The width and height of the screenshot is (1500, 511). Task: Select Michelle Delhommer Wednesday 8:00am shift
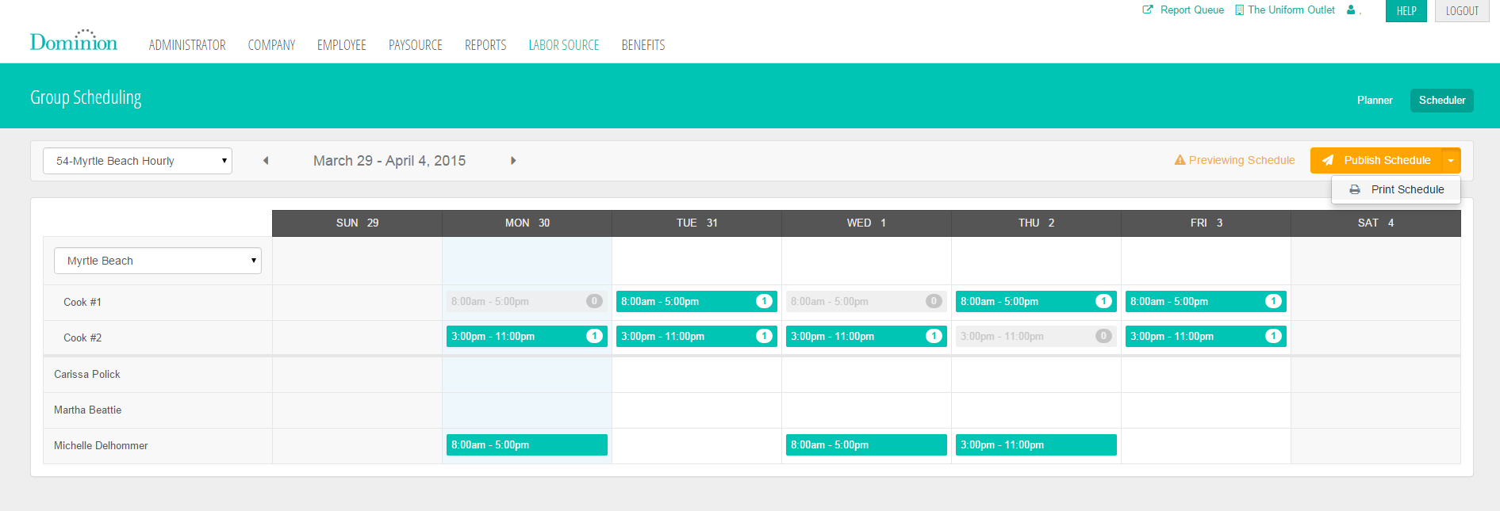click(x=866, y=445)
